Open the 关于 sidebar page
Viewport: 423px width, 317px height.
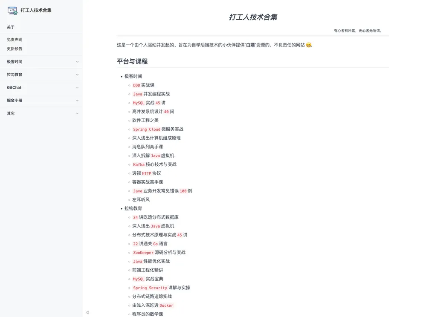[x=11, y=27]
